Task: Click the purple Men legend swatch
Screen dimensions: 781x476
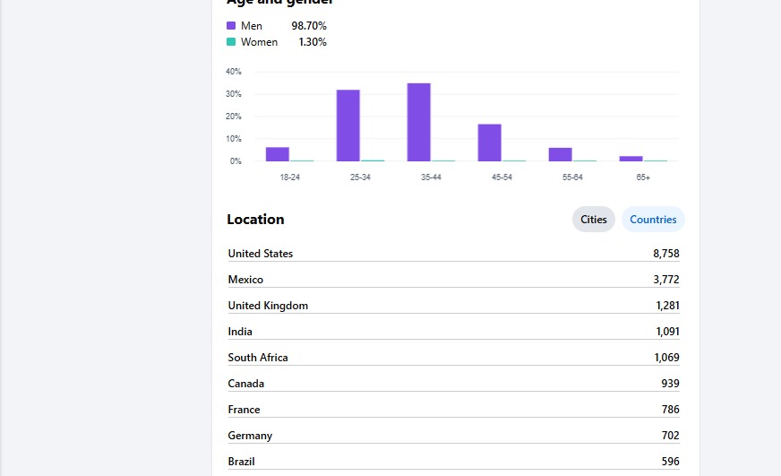Action: (x=231, y=25)
